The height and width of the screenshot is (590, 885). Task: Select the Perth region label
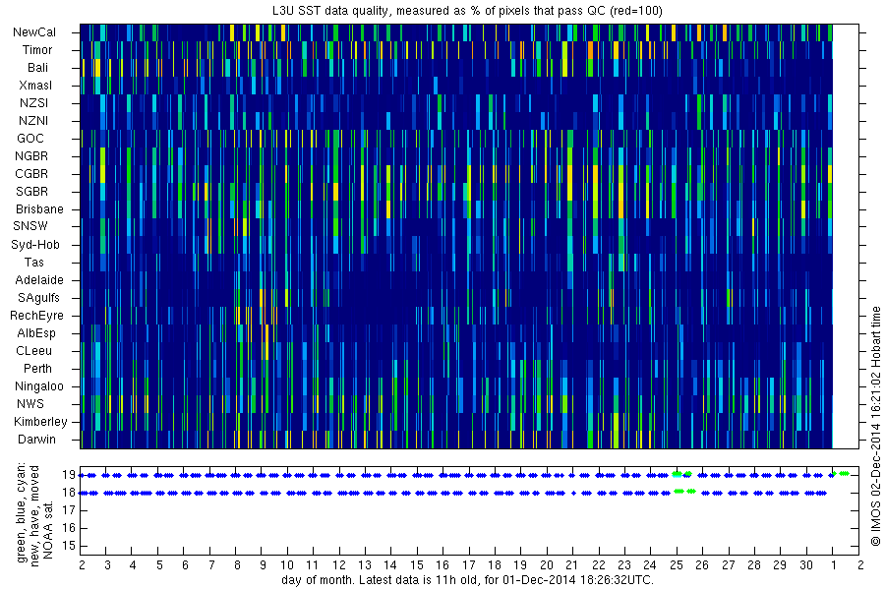pyautogui.click(x=37, y=368)
